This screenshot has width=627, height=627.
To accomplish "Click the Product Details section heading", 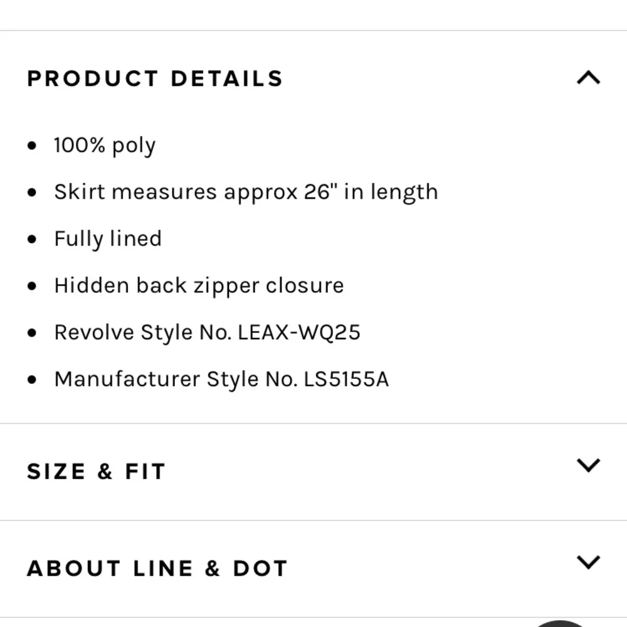I will click(155, 79).
